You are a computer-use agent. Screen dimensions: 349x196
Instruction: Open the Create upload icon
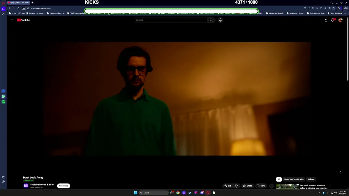click(326, 20)
